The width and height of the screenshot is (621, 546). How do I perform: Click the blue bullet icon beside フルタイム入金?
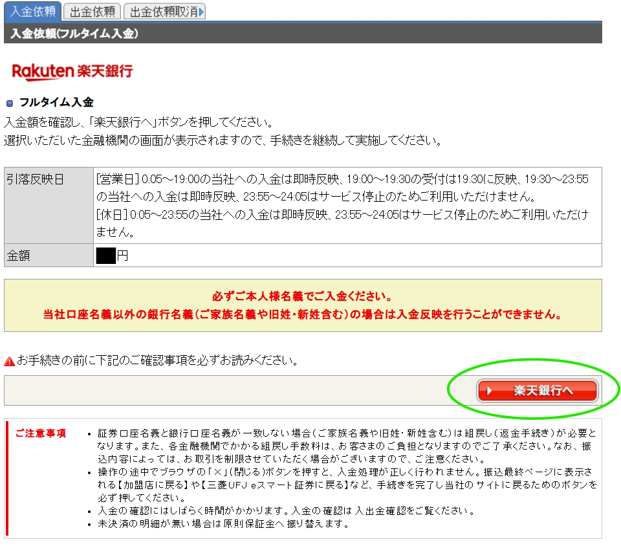click(x=10, y=103)
